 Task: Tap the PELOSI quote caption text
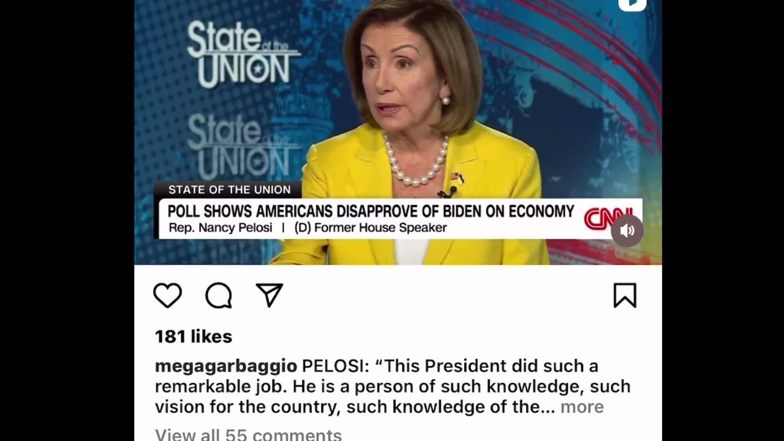(393, 386)
